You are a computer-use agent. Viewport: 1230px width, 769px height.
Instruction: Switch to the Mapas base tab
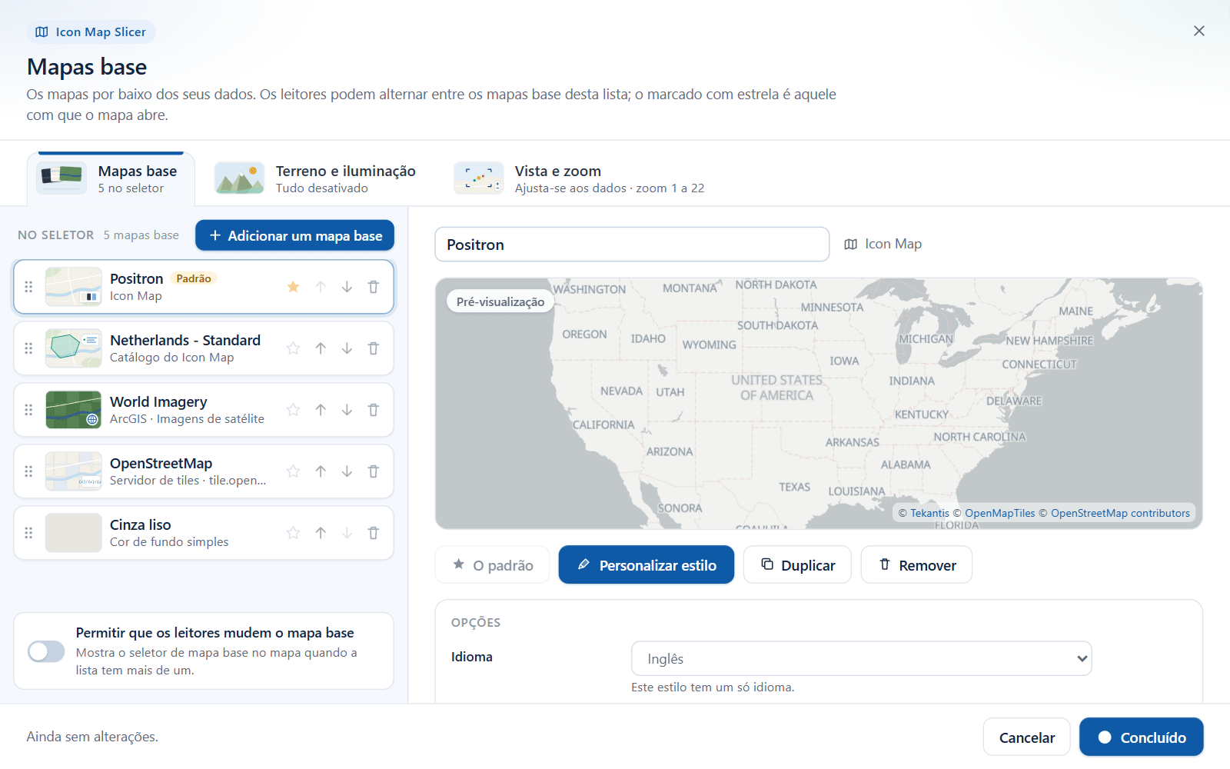[111, 179]
